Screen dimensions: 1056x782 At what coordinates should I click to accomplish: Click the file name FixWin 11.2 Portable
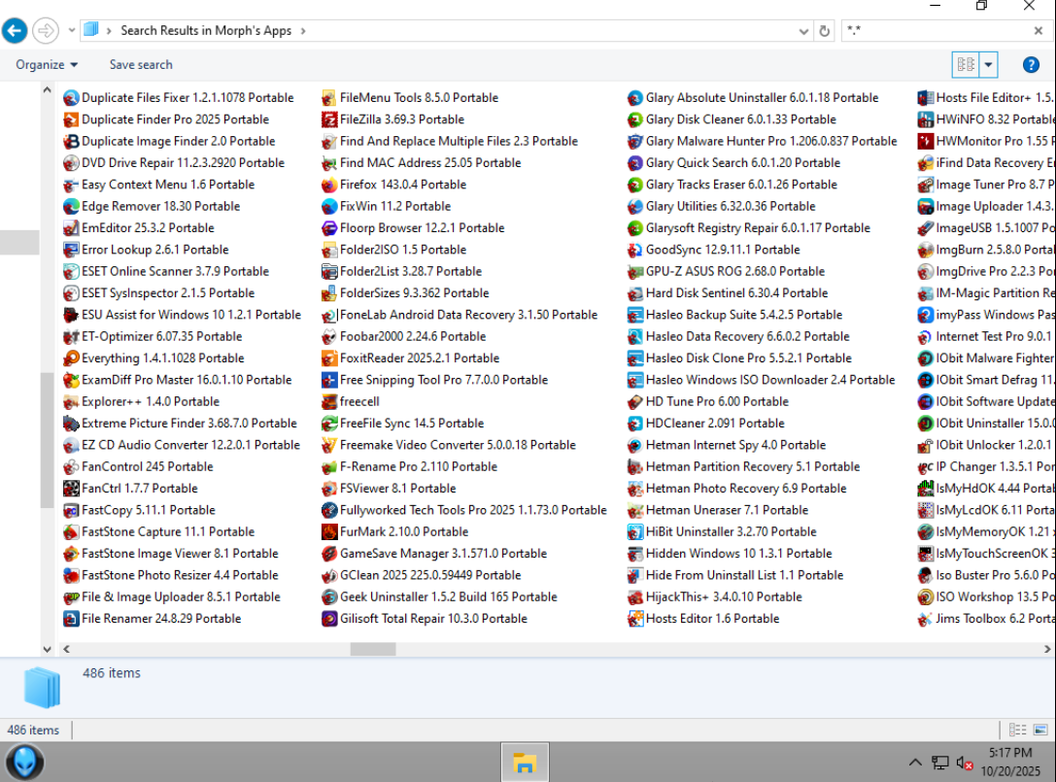tap(395, 206)
